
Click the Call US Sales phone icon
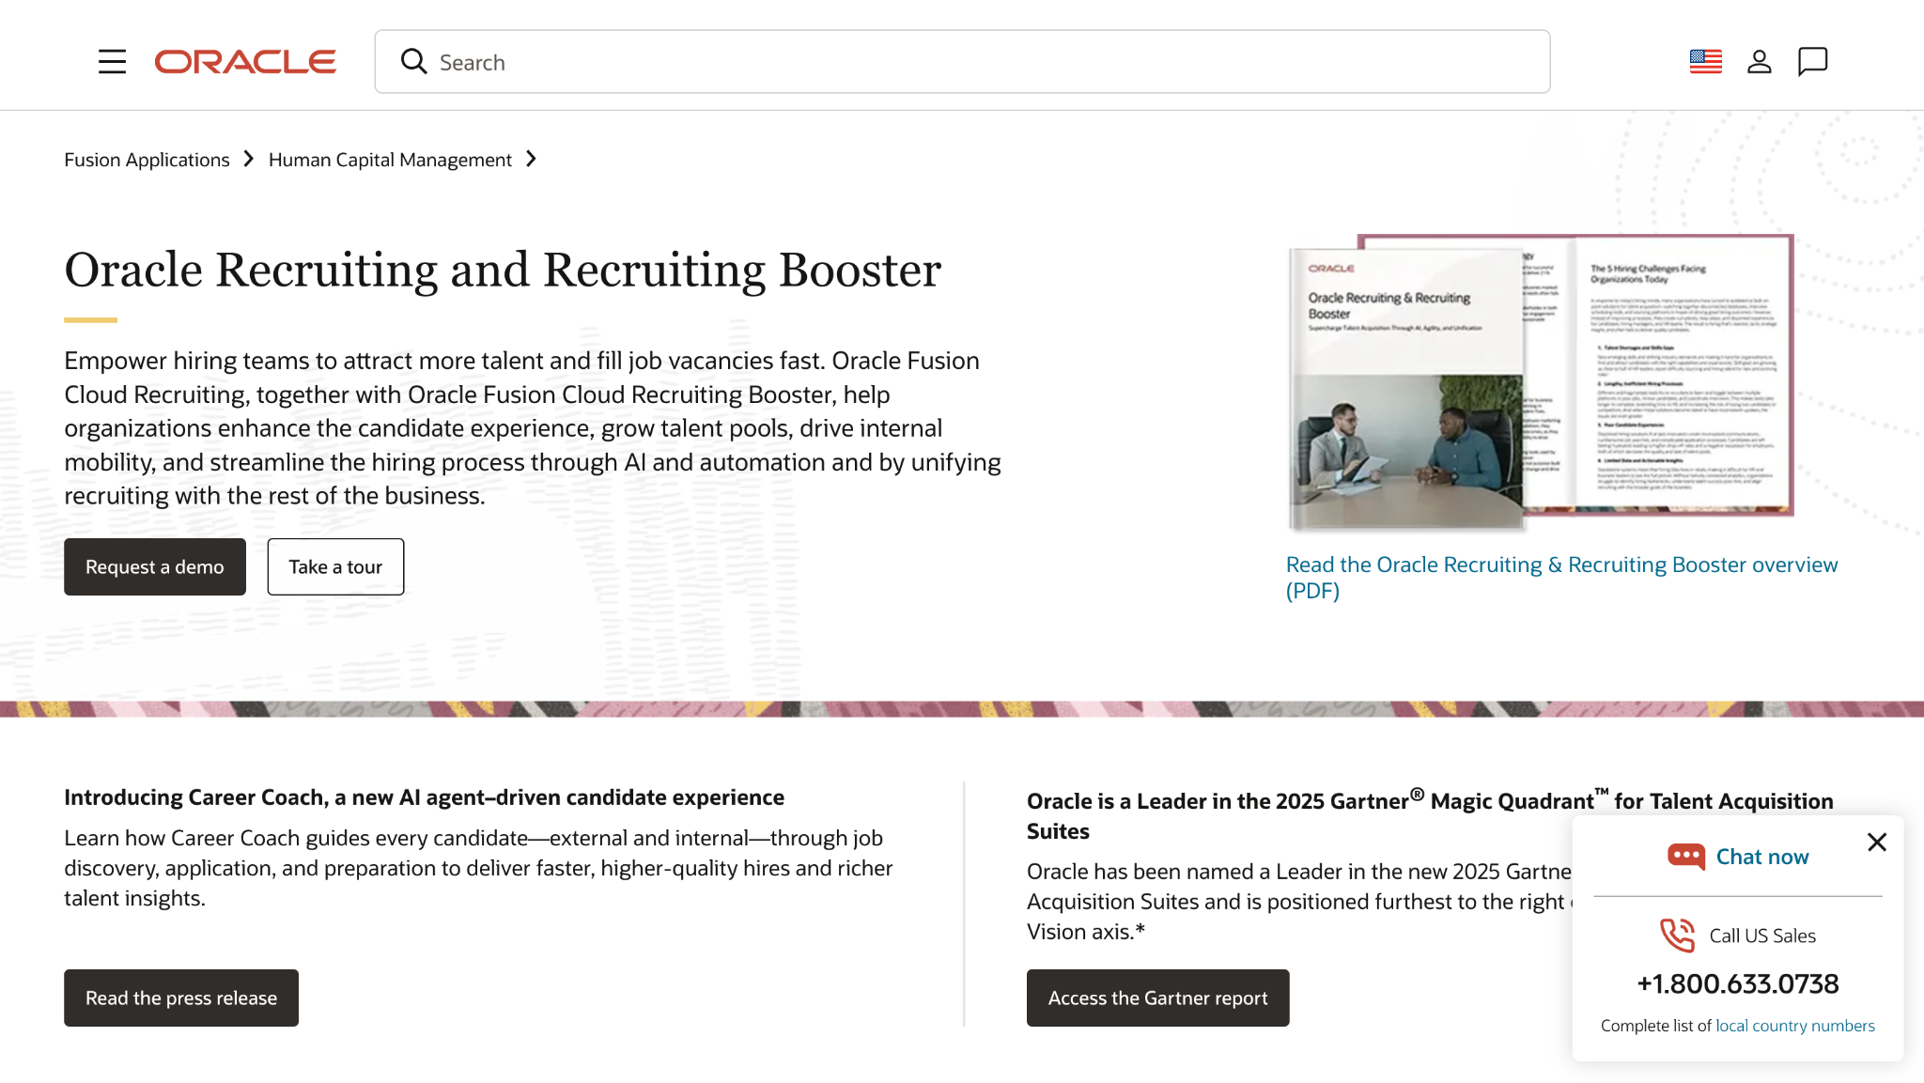coord(1677,936)
